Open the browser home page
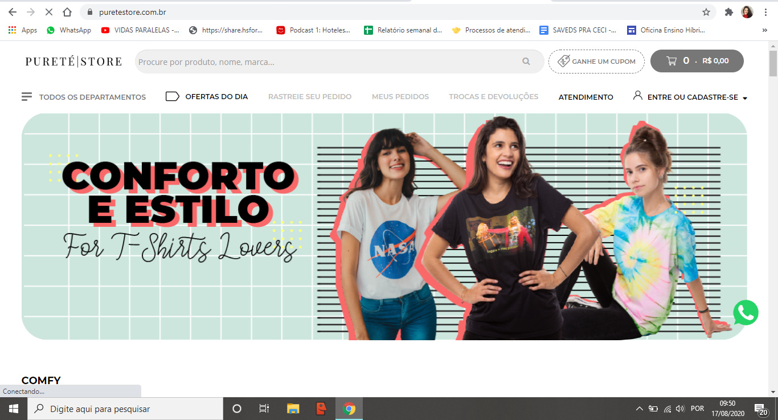The width and height of the screenshot is (778, 420). tap(67, 12)
